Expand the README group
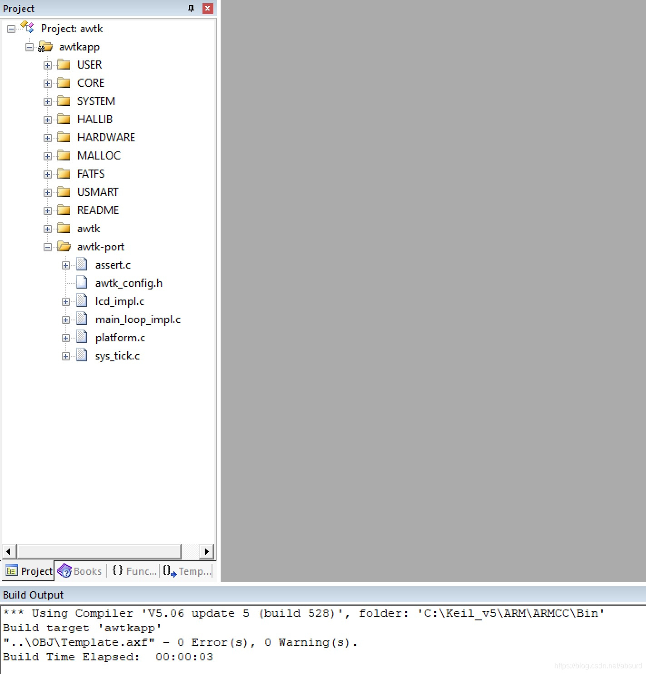 tap(48, 211)
